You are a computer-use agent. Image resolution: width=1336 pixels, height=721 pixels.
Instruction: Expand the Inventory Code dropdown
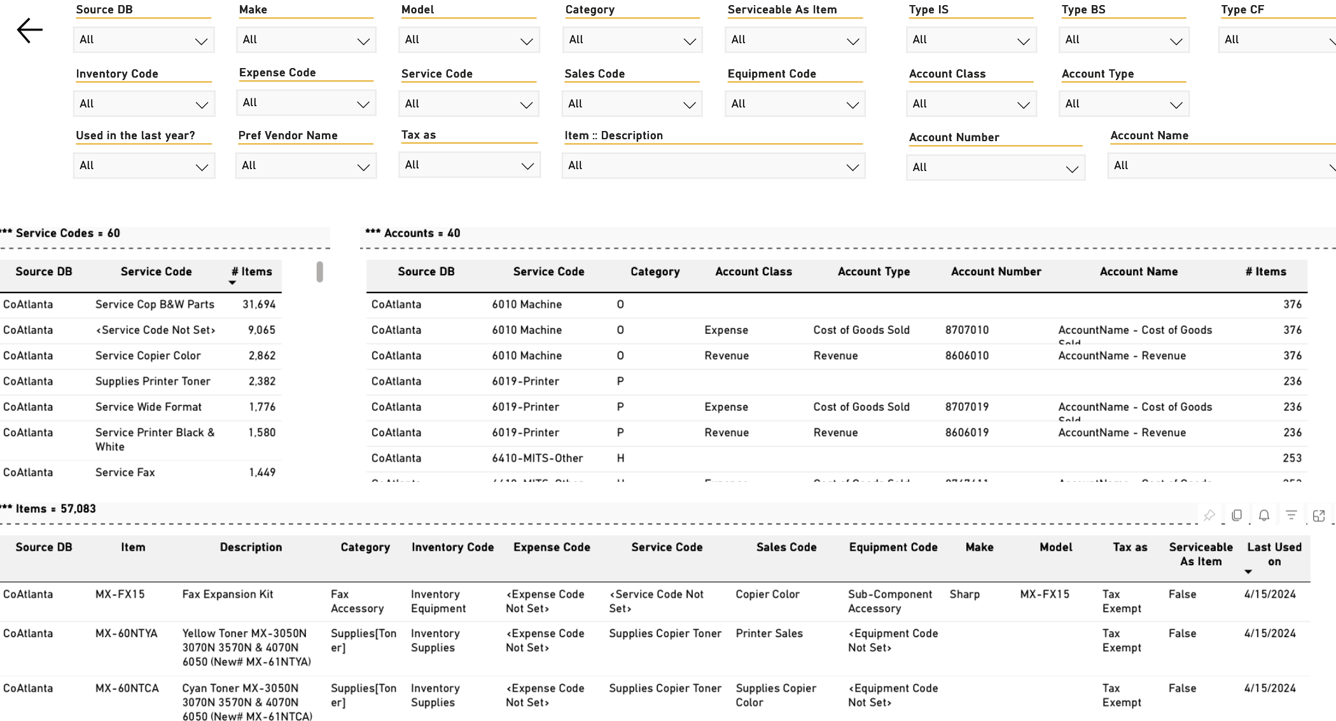point(144,104)
